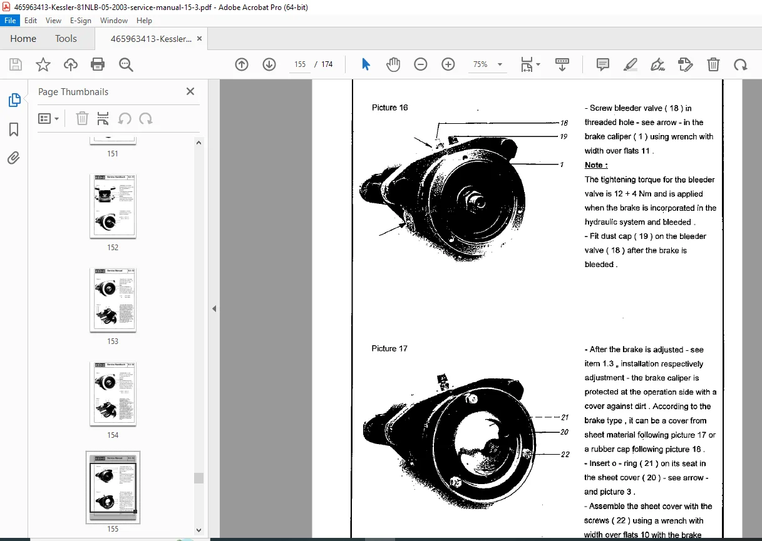Viewport: 762px width, 541px height.
Task: Open the Help menu
Action: 145,21
